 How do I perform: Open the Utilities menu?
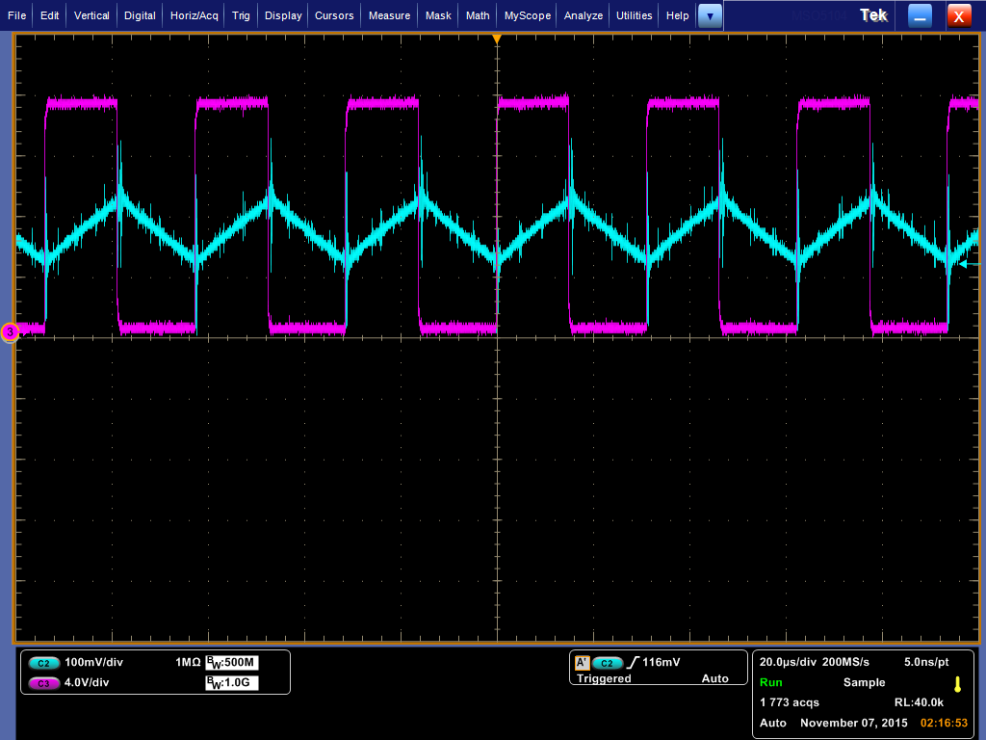click(x=634, y=15)
